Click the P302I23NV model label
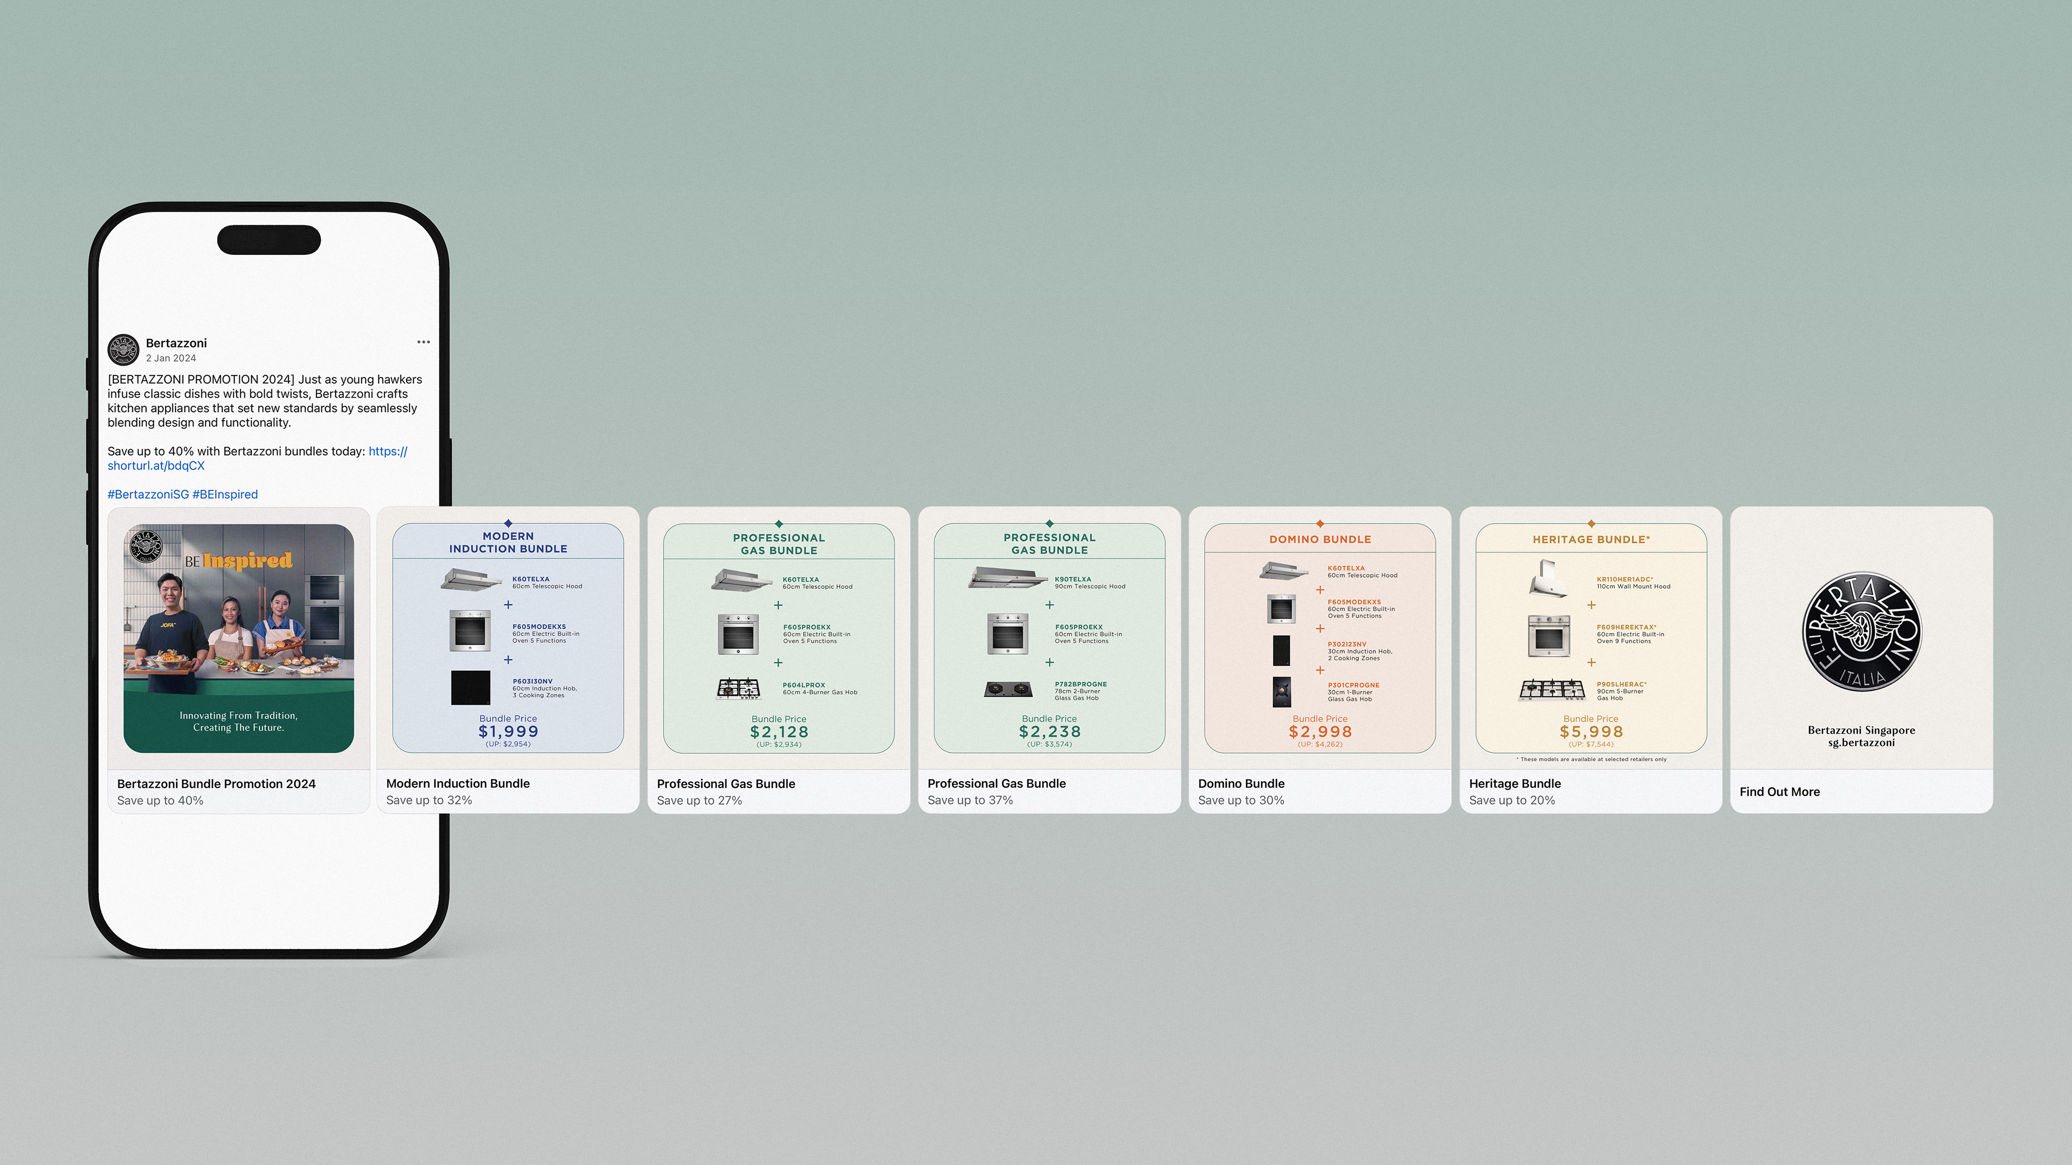This screenshot has width=2072, height=1165. pyautogui.click(x=1346, y=644)
